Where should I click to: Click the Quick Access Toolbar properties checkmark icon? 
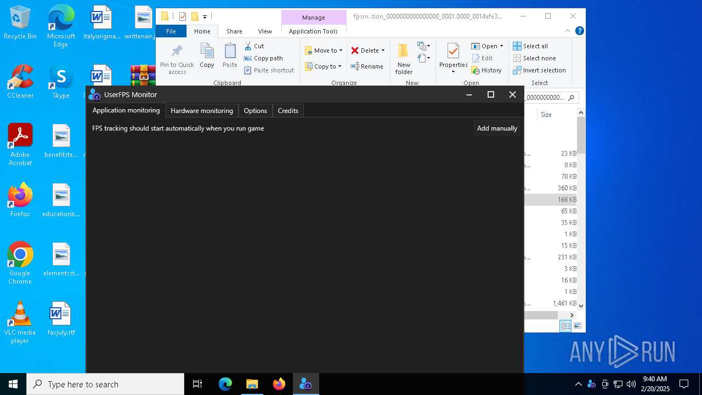[183, 16]
